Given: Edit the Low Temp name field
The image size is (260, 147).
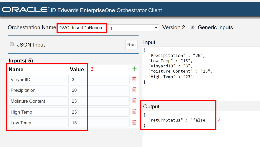Looking at the screenshot, I should point(39,123).
